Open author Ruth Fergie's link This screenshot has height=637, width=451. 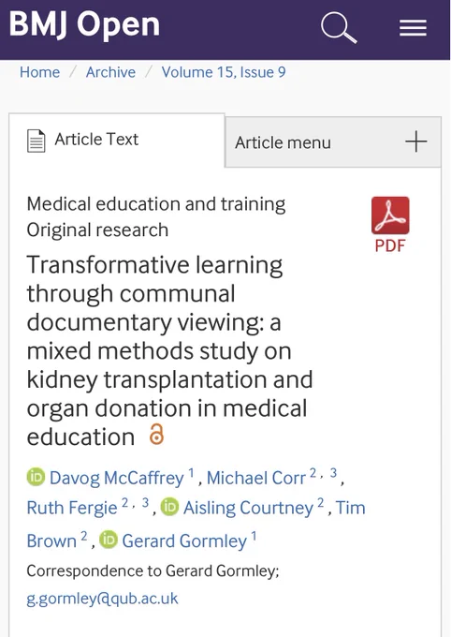pos(72,508)
